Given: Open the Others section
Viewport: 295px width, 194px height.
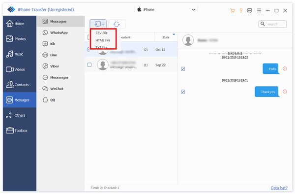Looking at the screenshot, I should pyautogui.click(x=20, y=115).
